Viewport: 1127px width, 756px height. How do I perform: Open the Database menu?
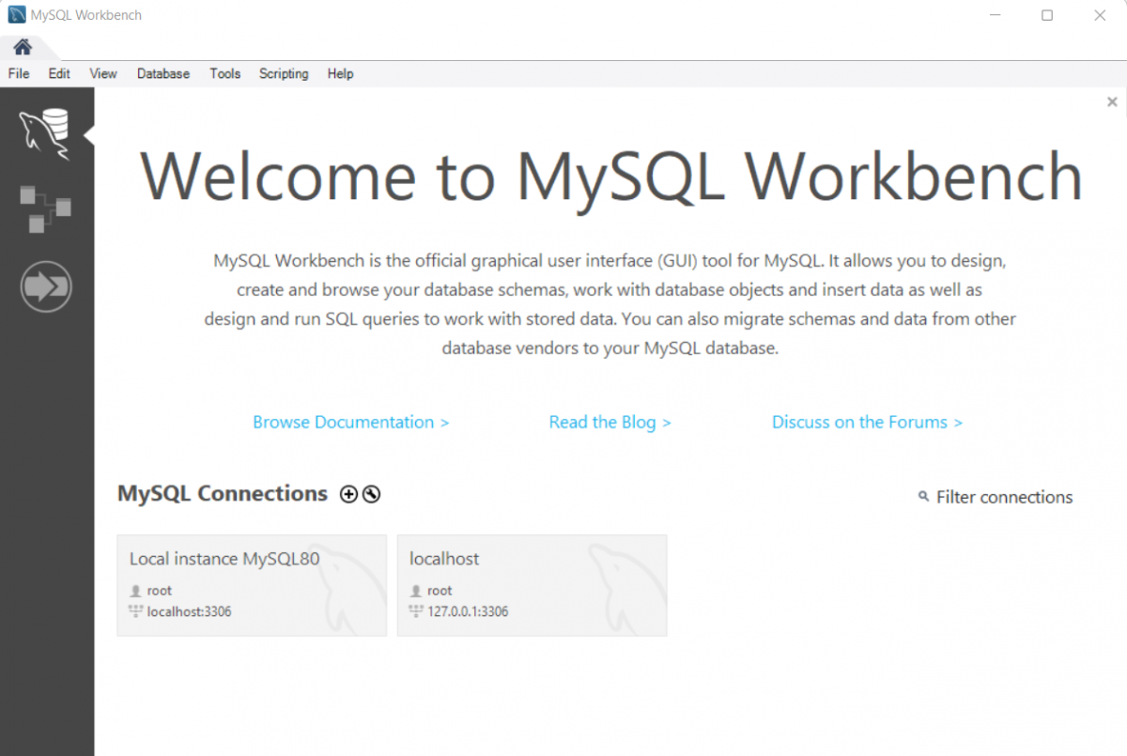[x=162, y=73]
